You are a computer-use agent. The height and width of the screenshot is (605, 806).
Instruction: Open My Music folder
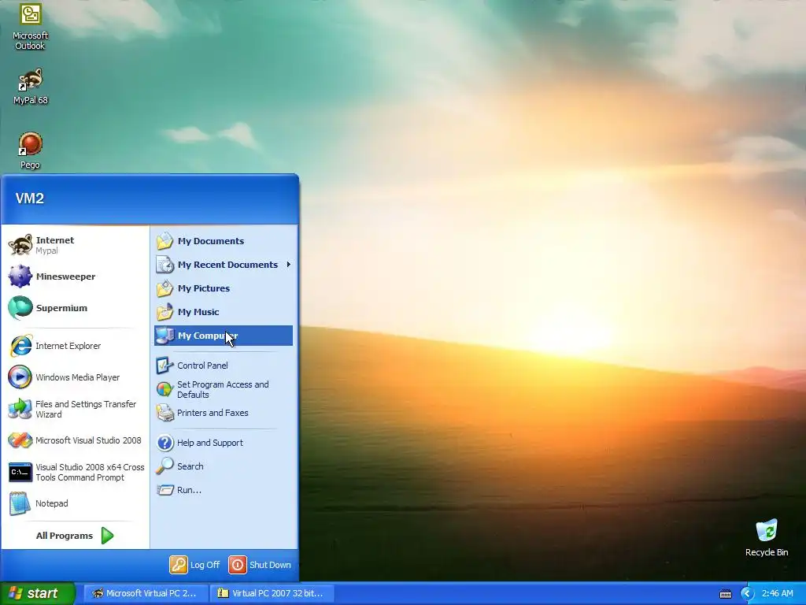coord(224,312)
